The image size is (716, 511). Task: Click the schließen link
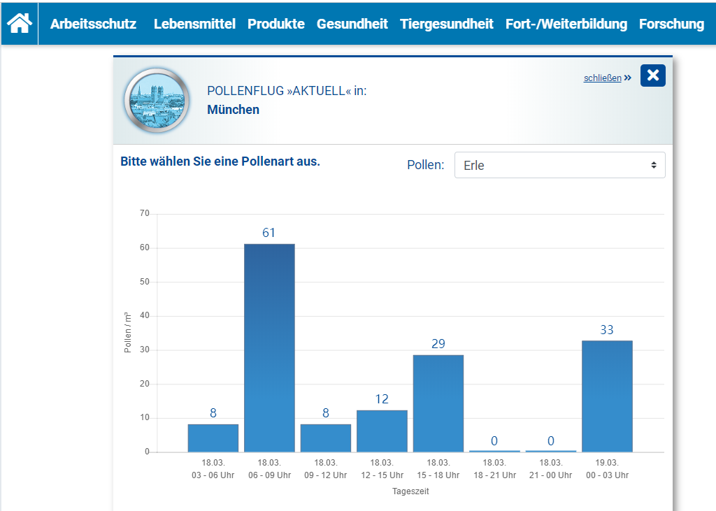tap(602, 78)
